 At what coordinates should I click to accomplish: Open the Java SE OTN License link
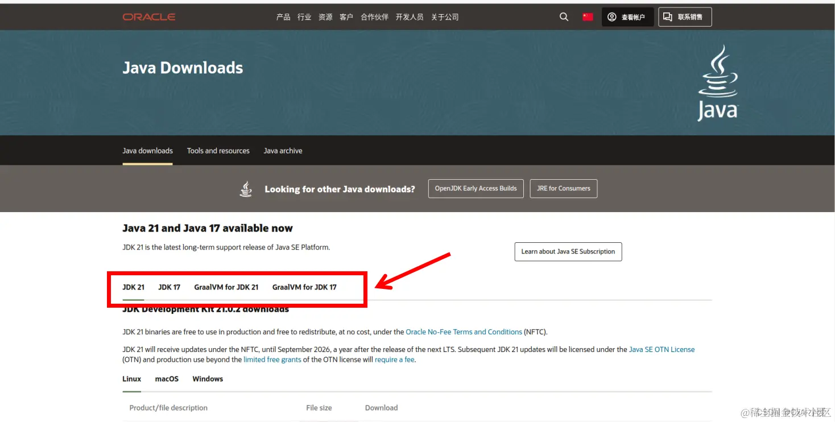pyautogui.click(x=662, y=349)
